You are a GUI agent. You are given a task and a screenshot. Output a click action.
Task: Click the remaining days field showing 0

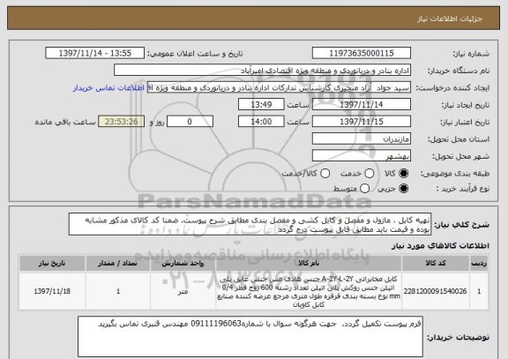pos(190,122)
